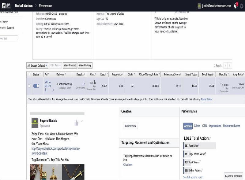Sort by the Cost column header
This screenshot has width=245, height=180.
pyautogui.click(x=92, y=74)
